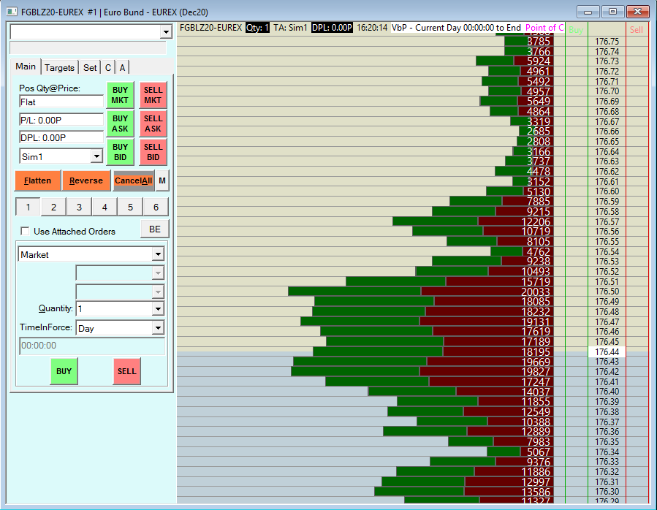This screenshot has height=510, width=657.
Task: Open the Market order type dropdown
Action: [x=158, y=254]
